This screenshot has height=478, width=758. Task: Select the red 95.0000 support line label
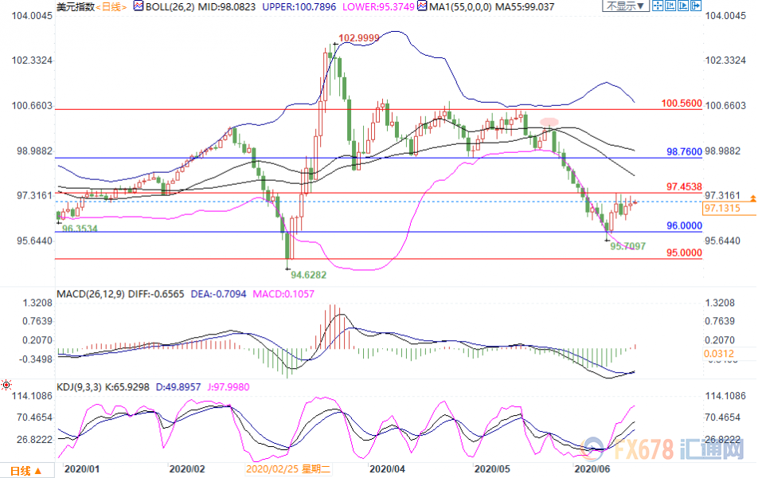pos(684,252)
